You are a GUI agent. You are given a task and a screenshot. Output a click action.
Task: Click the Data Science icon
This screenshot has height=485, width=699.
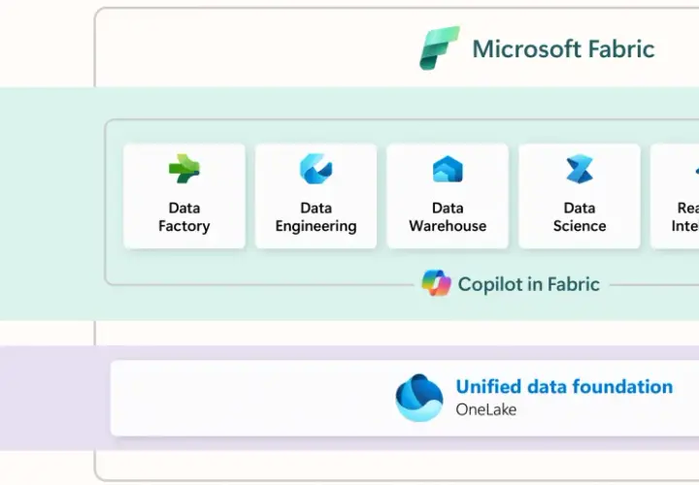(x=580, y=169)
